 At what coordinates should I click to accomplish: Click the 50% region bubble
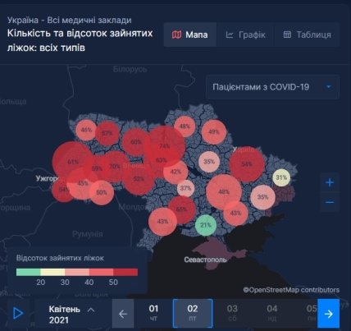click(x=102, y=192)
